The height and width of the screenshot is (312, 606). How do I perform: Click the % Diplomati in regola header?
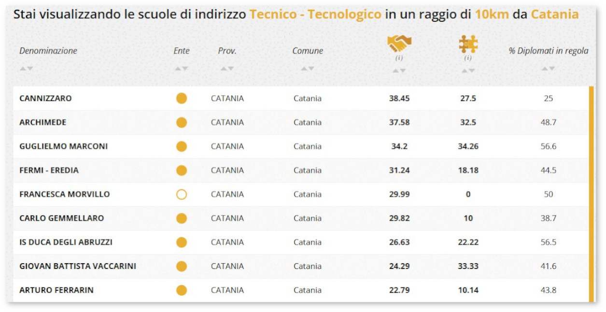point(548,51)
